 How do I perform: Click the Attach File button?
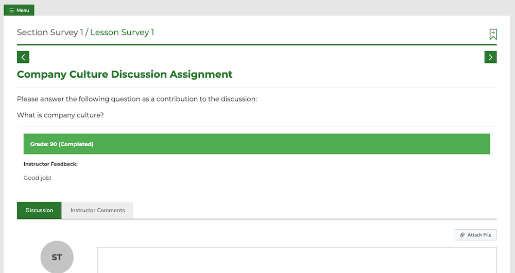pyautogui.click(x=475, y=235)
